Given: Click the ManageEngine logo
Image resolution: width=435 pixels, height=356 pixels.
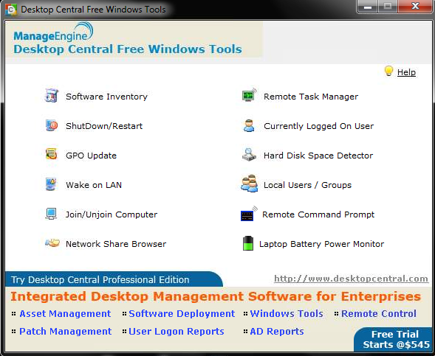Looking at the screenshot, I should coord(53,32).
